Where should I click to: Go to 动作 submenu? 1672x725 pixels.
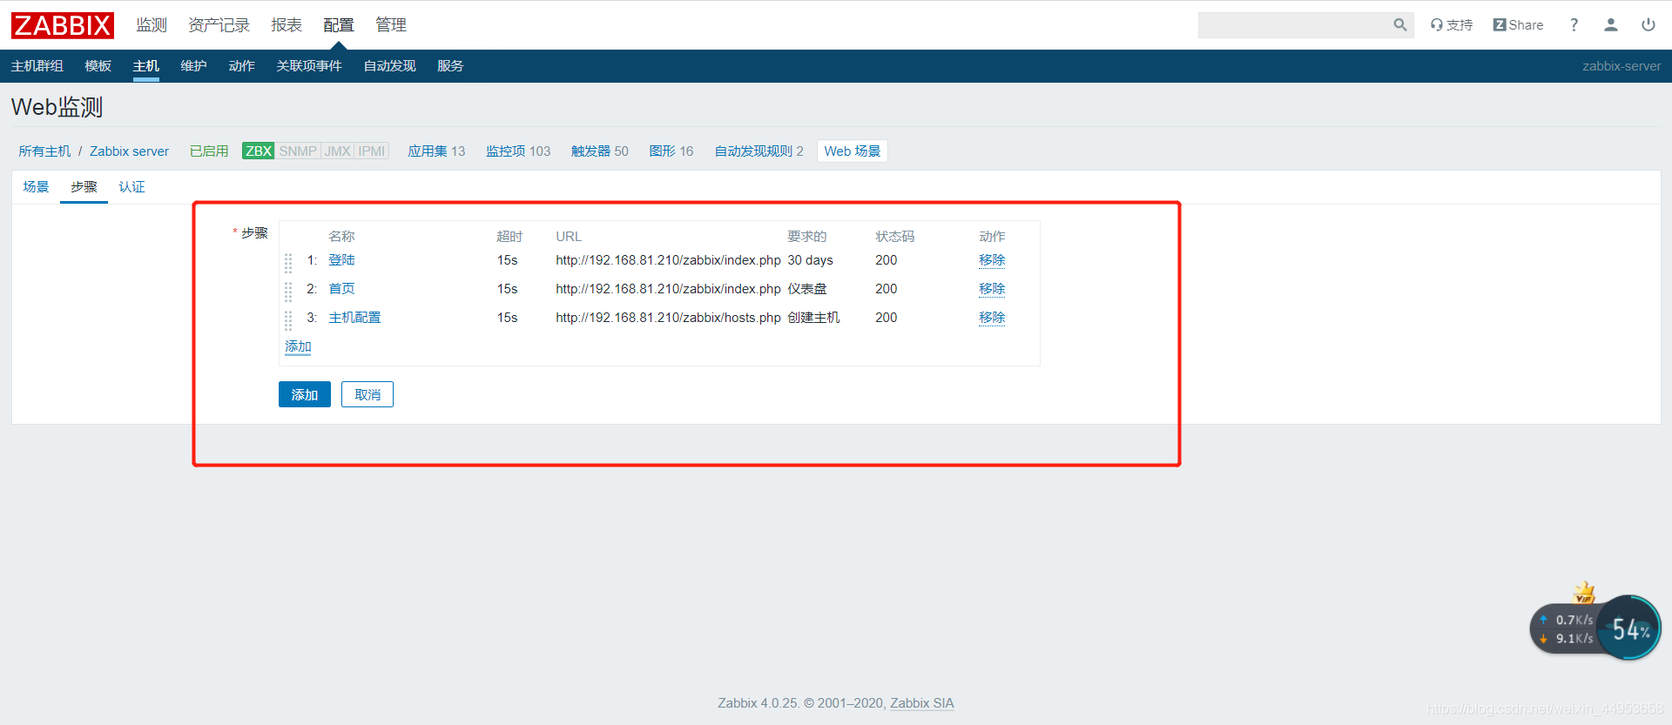241,66
